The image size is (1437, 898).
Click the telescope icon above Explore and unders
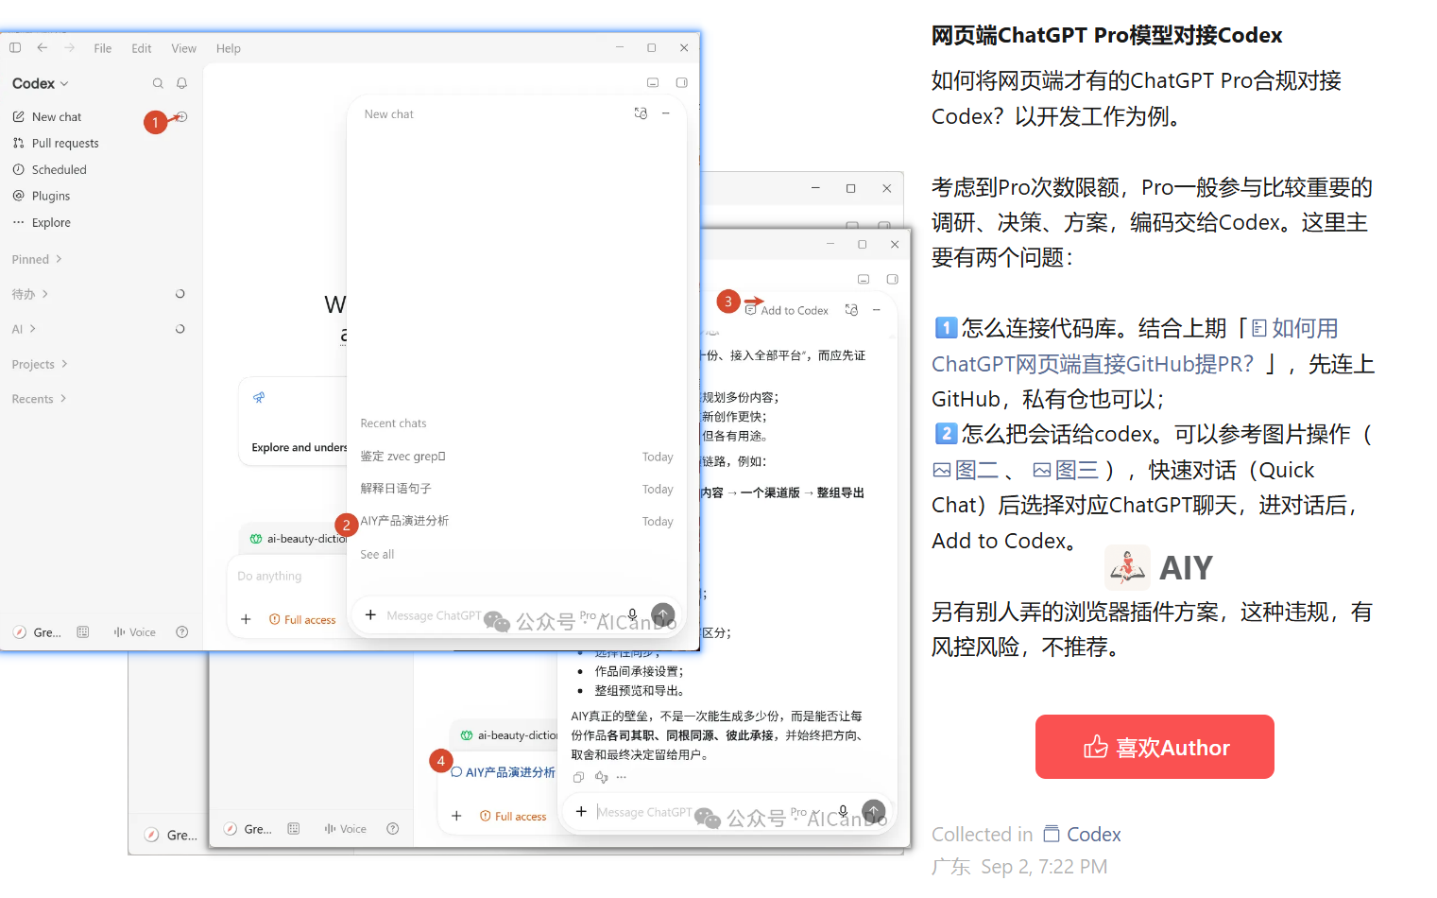[x=259, y=398]
